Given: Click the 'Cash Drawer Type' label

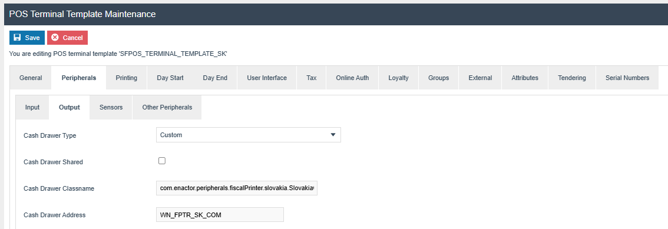Looking at the screenshot, I should (49, 135).
